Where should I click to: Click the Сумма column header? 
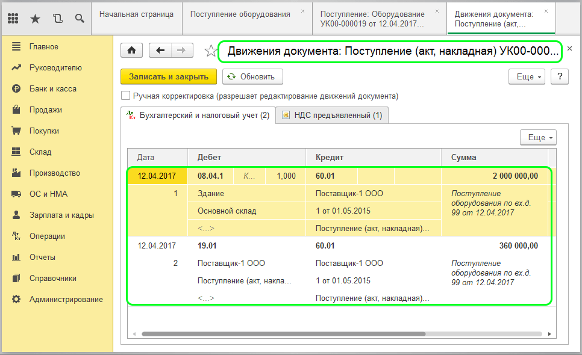pos(495,158)
